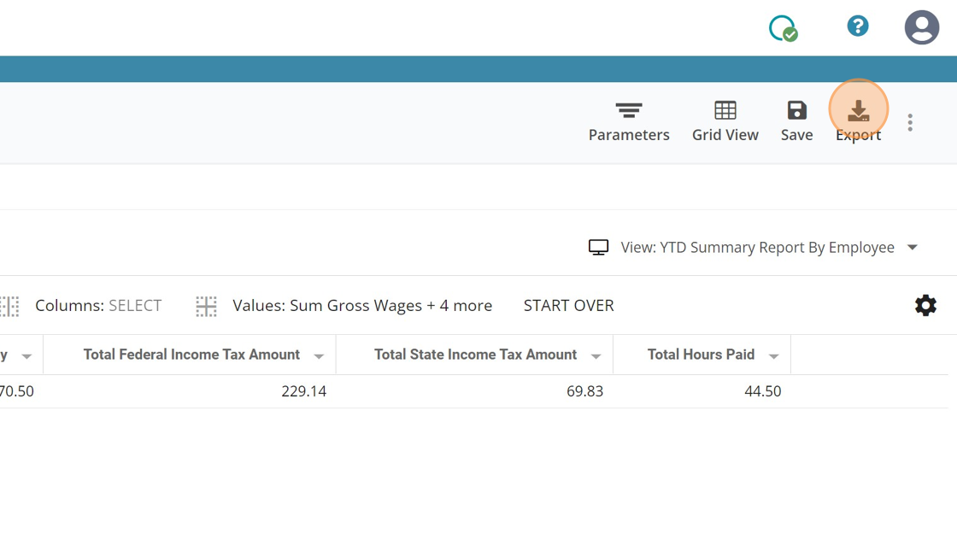Click the status check circle icon
957x534 pixels.
(783, 28)
